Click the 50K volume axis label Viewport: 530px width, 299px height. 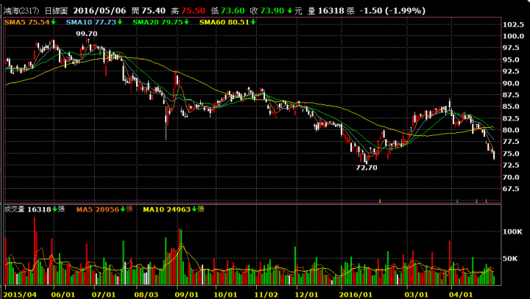510,259
